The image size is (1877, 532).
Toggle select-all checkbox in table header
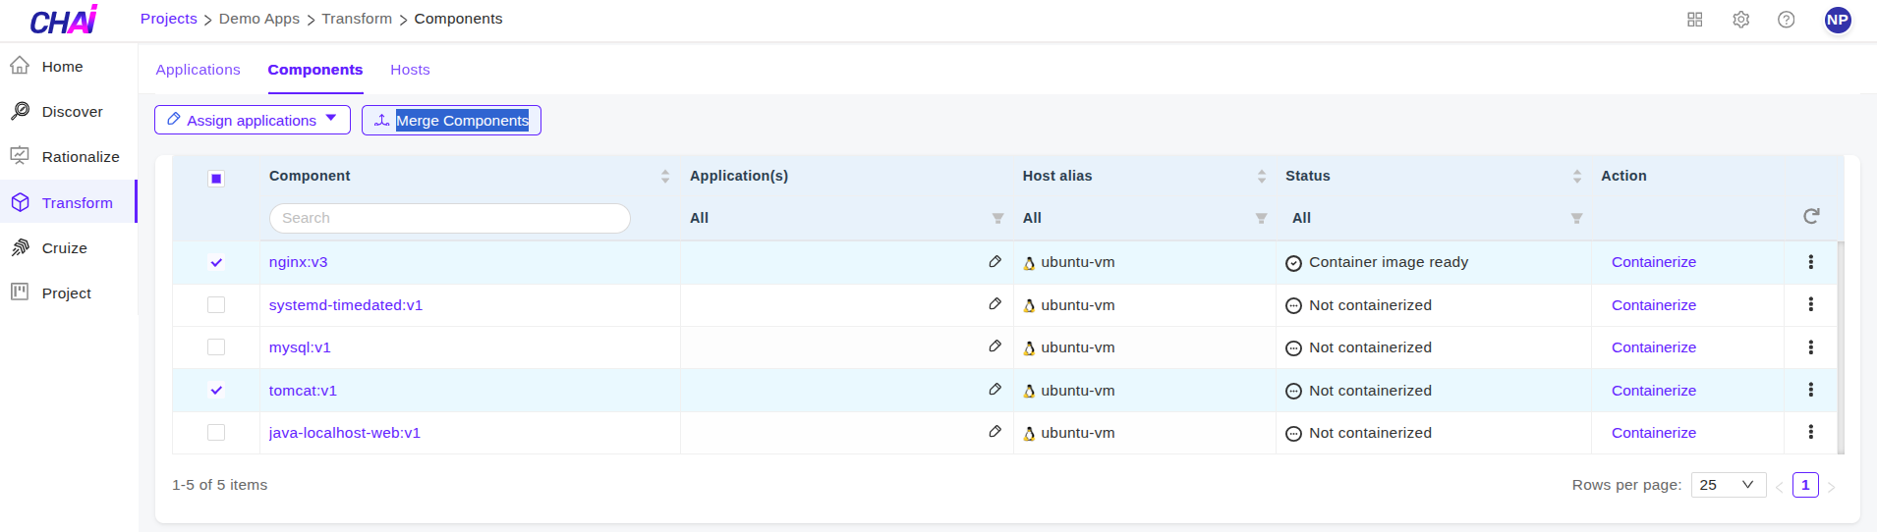216,179
